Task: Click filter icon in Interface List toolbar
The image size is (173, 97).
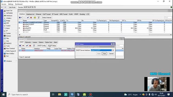Action: (x=39, y=18)
